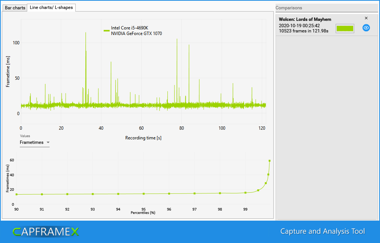Click the Capture and Analysis Tool text
Image resolution: width=380 pixels, height=243 pixels.
pyautogui.click(x=323, y=231)
